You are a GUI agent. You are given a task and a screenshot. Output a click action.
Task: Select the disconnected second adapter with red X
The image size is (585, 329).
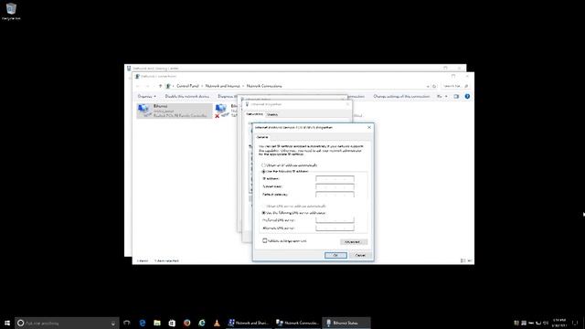(x=226, y=111)
